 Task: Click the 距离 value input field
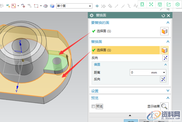pyautogui.click(x=146, y=73)
